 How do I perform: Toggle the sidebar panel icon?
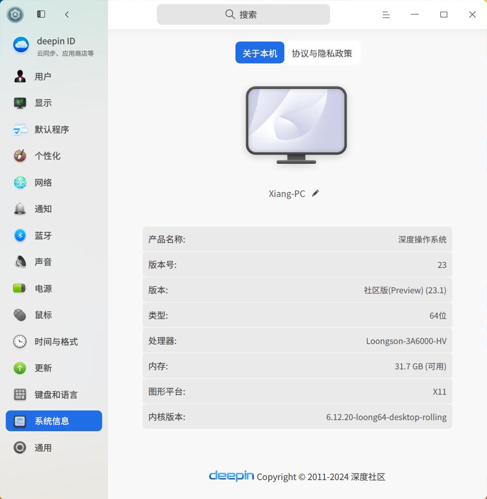click(x=41, y=14)
